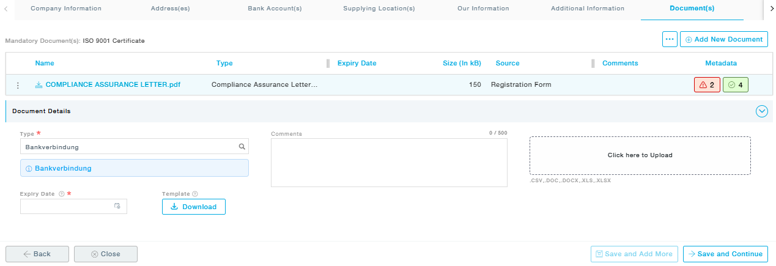
Task: Collapse the Document Details section
Action: (761, 111)
